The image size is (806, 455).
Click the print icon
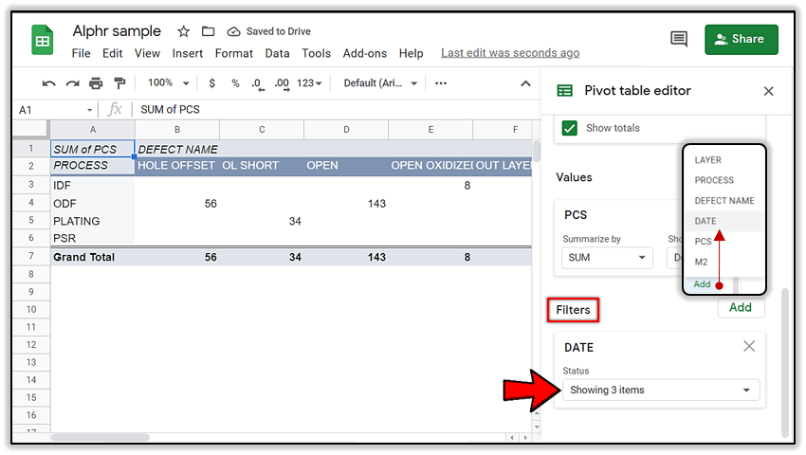(x=96, y=83)
